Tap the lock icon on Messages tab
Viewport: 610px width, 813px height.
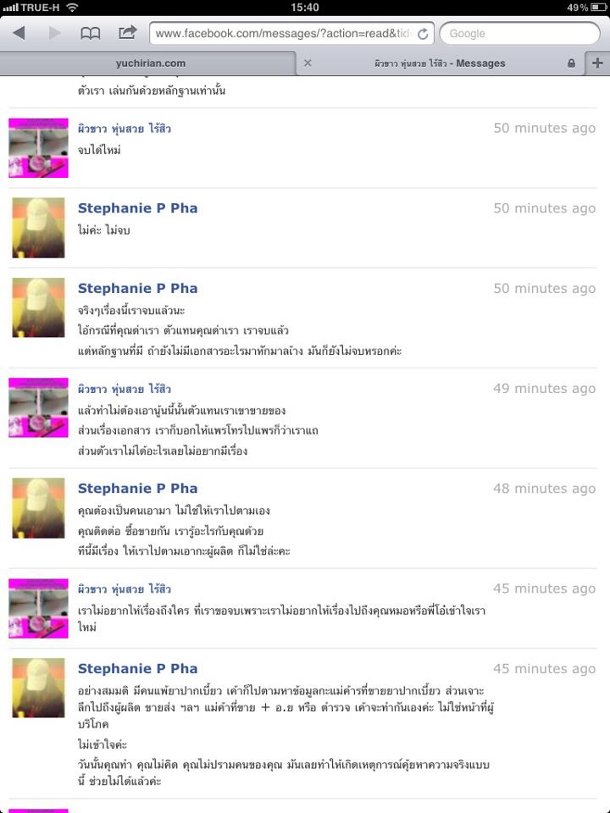tap(571, 64)
